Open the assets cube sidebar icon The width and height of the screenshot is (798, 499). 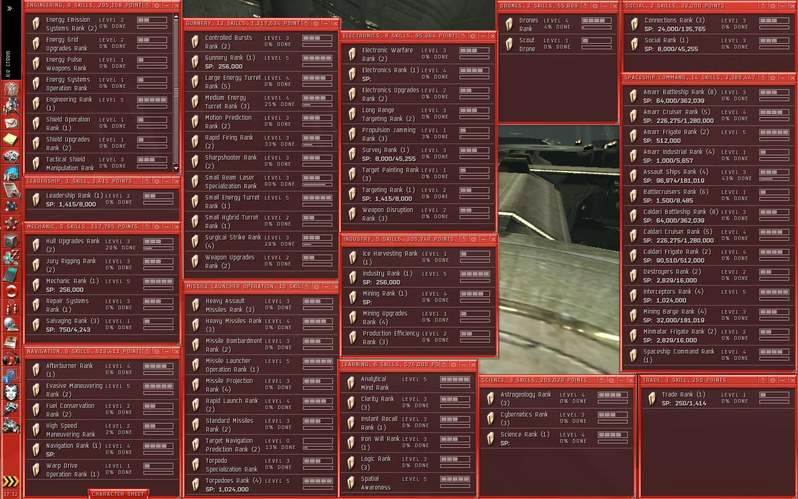pos(11,240)
